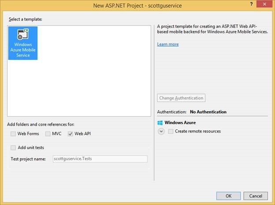Screen dimensions: 275x205
Task: Enable the Web Forms checkbox
Action: point(15,134)
